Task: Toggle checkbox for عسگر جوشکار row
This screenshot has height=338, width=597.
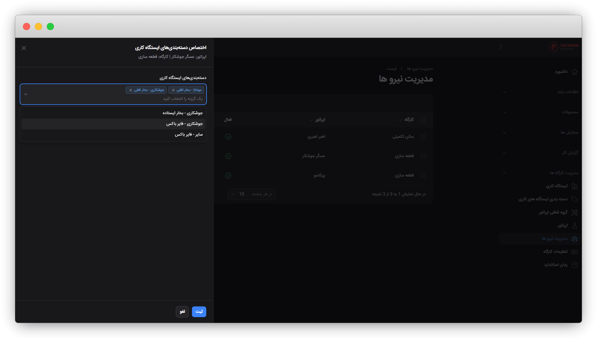Action: click(x=423, y=156)
